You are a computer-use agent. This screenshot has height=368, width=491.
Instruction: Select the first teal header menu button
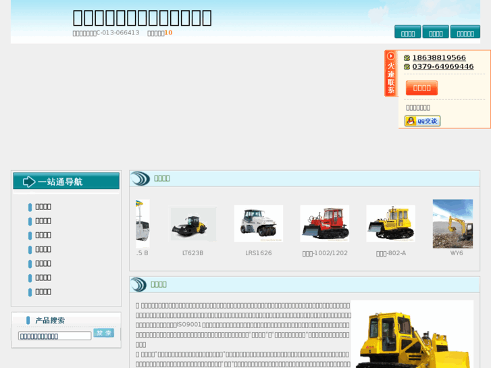(408, 32)
